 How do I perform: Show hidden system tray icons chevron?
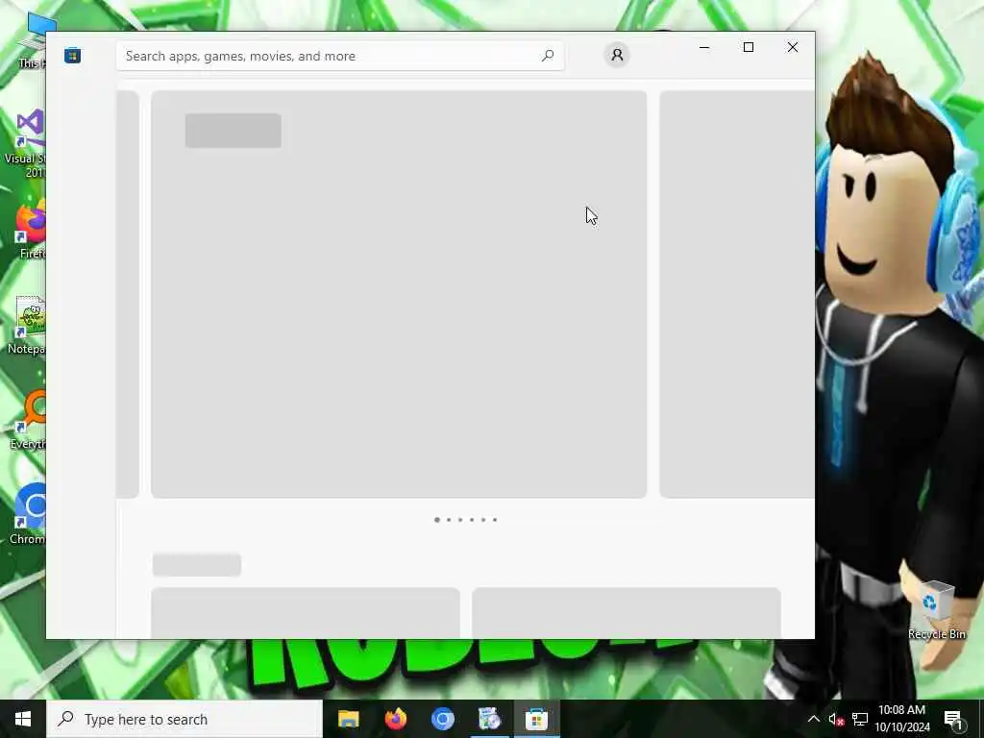pyautogui.click(x=813, y=719)
